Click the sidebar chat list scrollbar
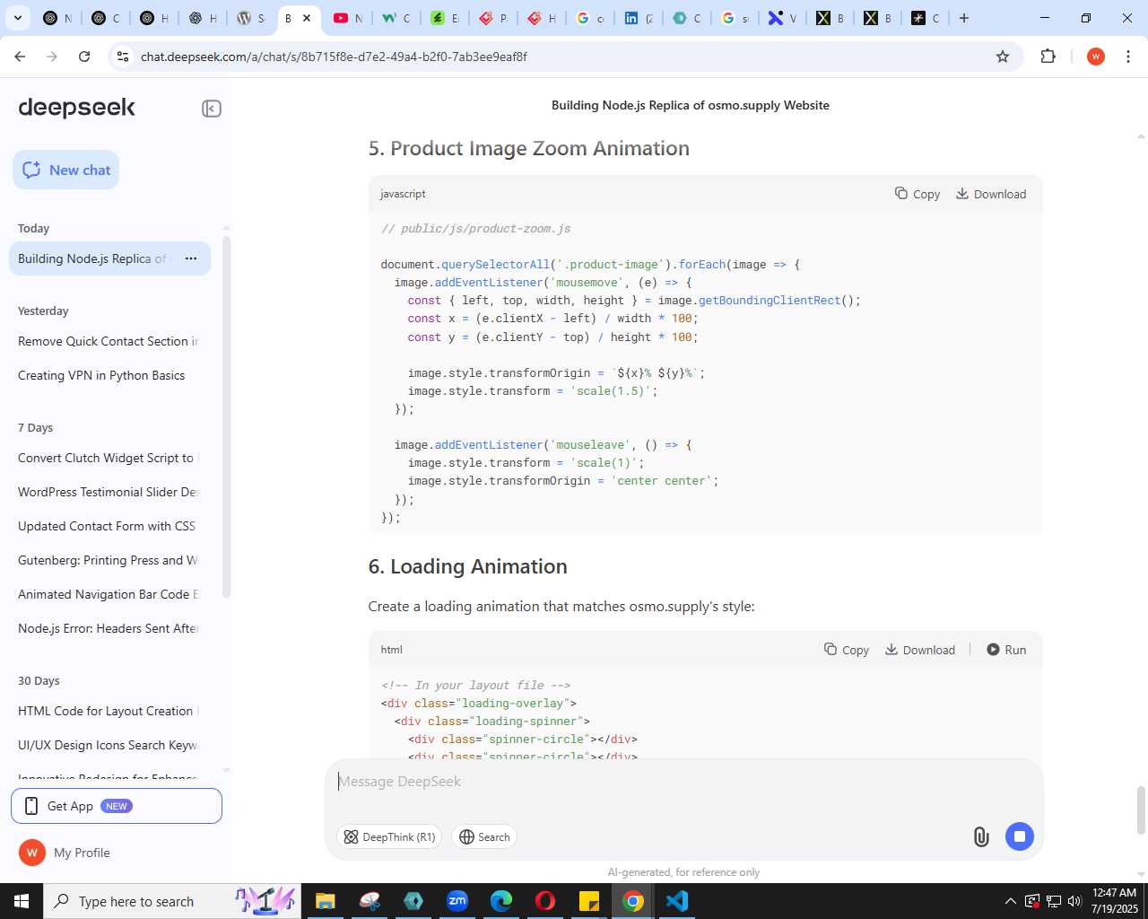Image resolution: width=1148 pixels, height=919 pixels. coord(226,416)
